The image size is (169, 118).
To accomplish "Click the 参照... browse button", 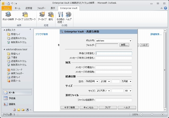I will coord(124,45).
